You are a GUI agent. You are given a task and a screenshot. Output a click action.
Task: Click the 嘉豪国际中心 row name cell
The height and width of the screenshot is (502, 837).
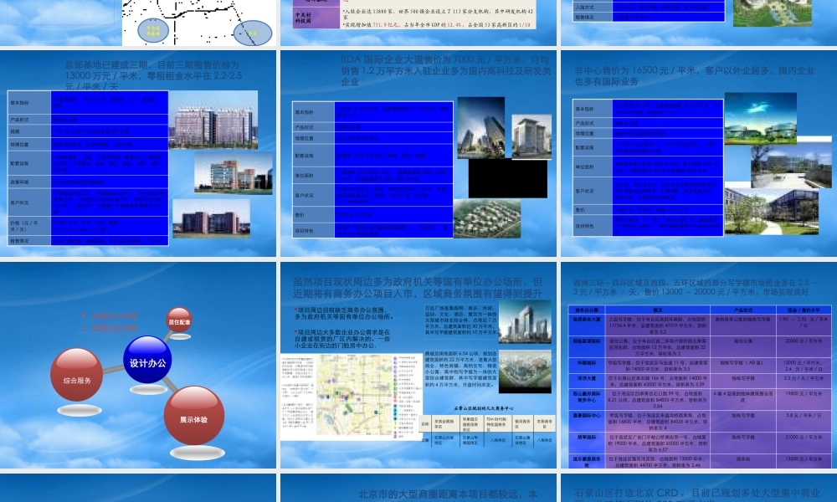(587, 420)
